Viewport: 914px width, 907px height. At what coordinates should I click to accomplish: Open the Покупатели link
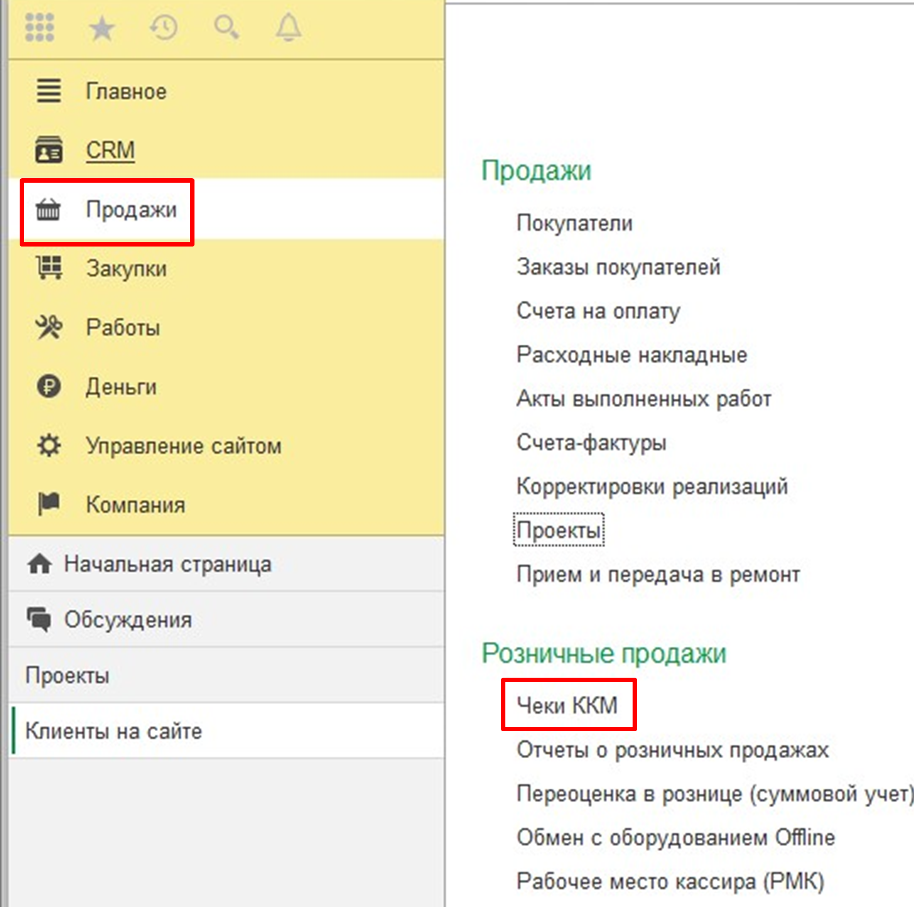coord(574,223)
